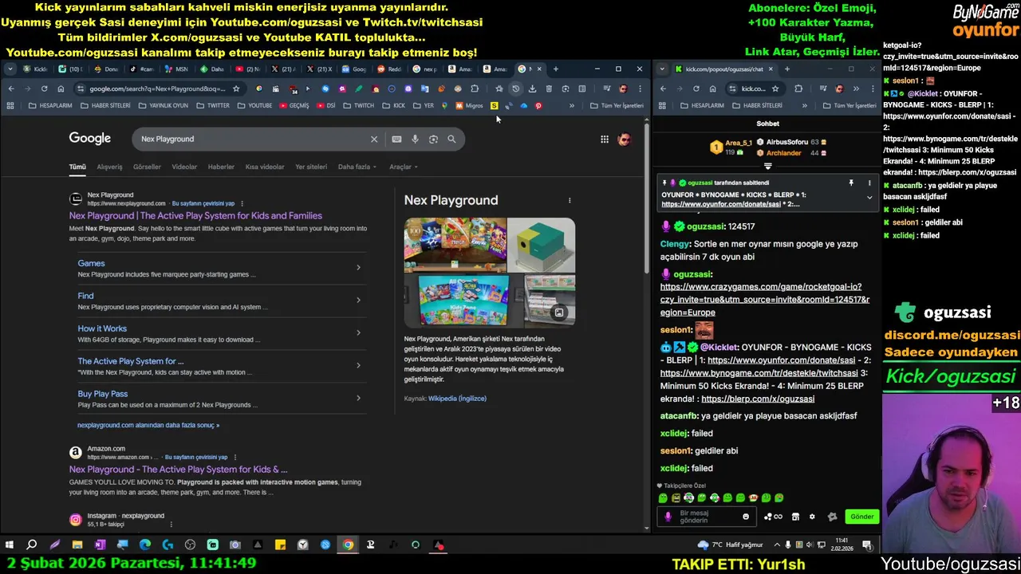Image resolution: width=1021 pixels, height=574 pixels.
Task: Open the Google account avatar
Action: click(624, 140)
